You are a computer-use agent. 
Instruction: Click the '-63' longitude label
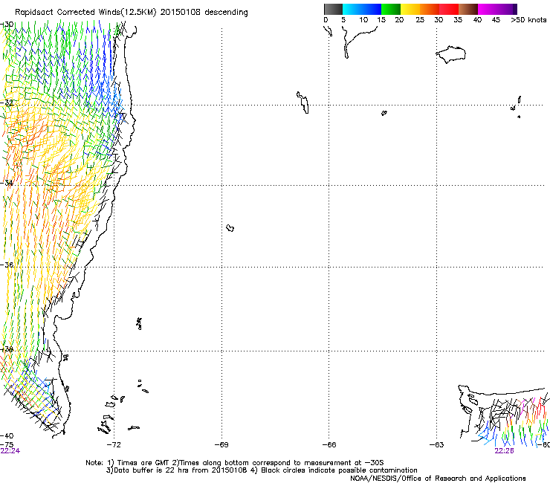[x=436, y=445]
